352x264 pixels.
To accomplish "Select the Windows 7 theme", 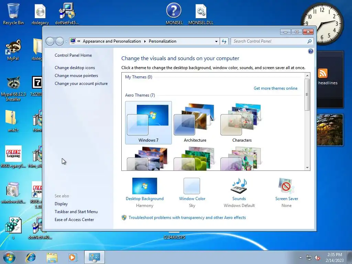I will point(148,123).
